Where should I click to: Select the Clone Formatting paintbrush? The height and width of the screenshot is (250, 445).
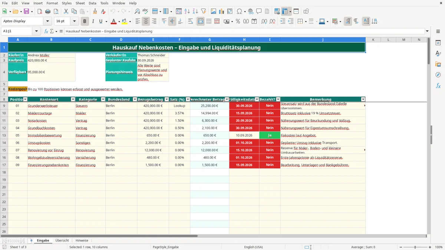pos(95,11)
